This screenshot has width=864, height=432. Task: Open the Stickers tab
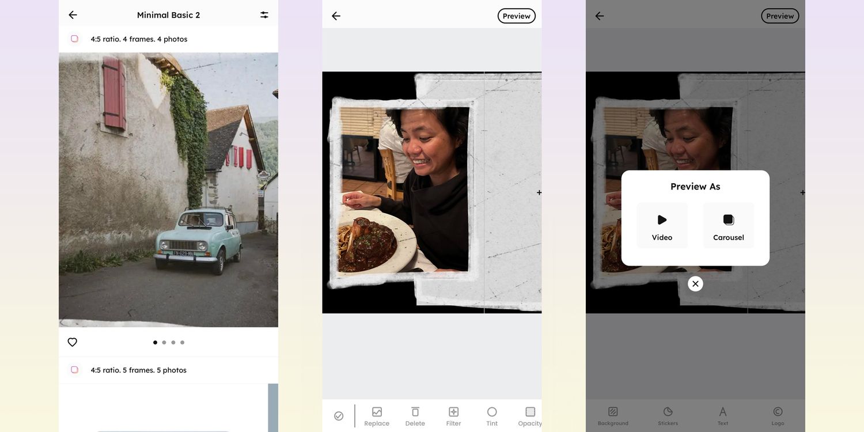tap(668, 416)
